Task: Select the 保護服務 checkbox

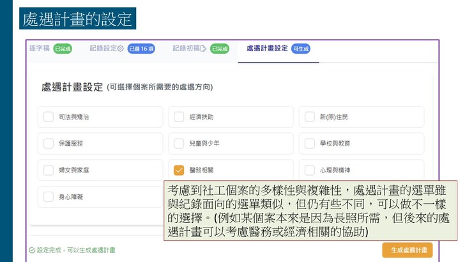Action: [49, 143]
